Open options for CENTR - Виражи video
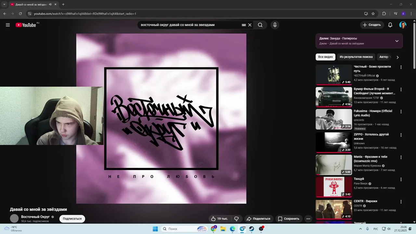This screenshot has width=416, height=234. (401, 202)
